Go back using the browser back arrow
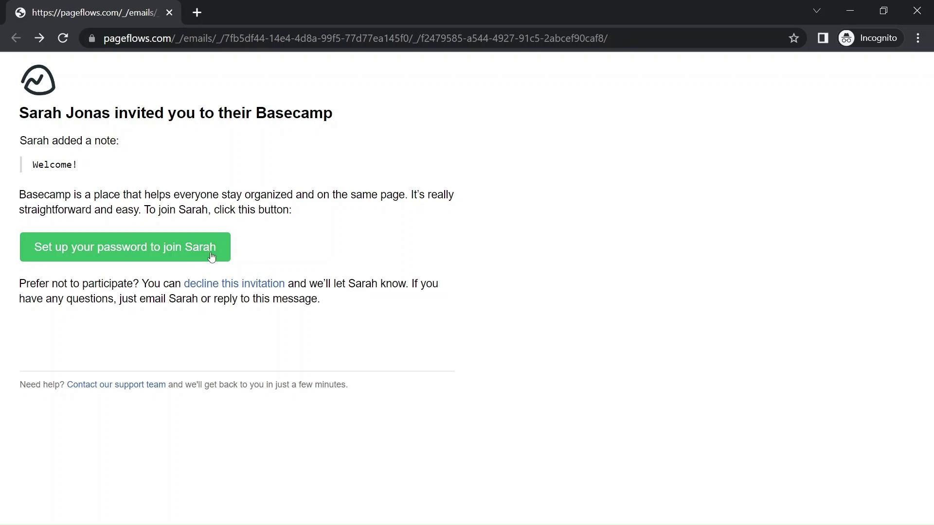 click(x=16, y=38)
